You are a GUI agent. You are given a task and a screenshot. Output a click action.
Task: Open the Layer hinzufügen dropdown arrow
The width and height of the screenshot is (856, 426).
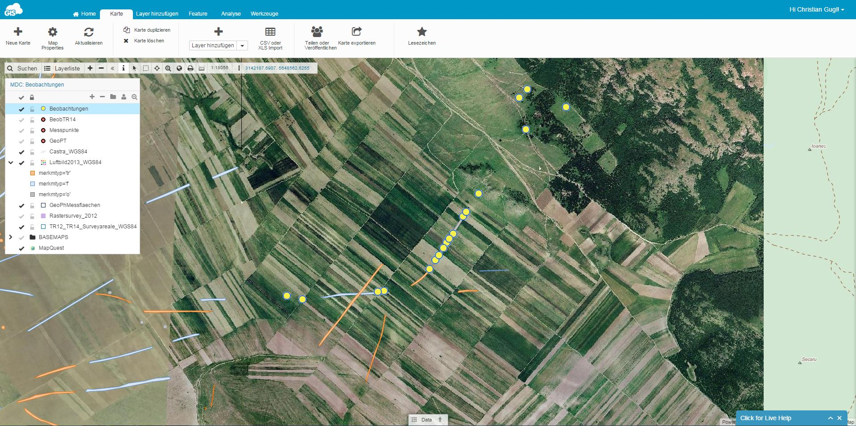click(242, 45)
